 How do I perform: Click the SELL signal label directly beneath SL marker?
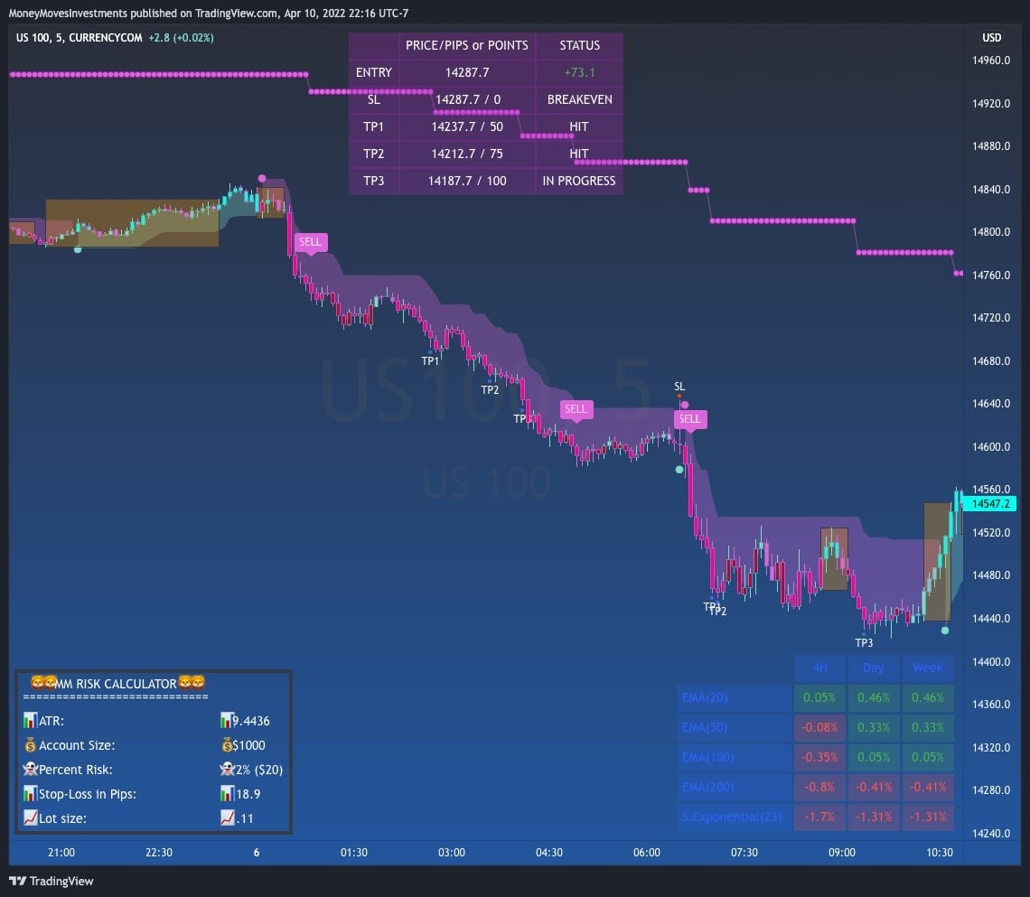point(689,419)
